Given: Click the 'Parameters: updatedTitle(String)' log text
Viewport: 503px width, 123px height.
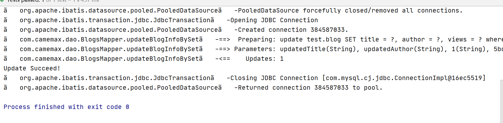Looking at the screenshot, I should click(x=295, y=49).
